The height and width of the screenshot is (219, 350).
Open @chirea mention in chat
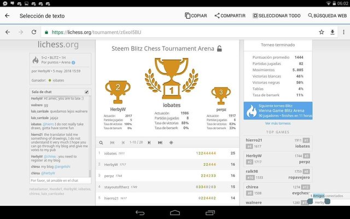point(50,157)
